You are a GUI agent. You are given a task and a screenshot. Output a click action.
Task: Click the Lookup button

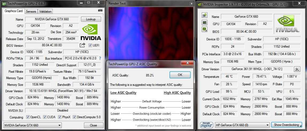(x=91, y=19)
